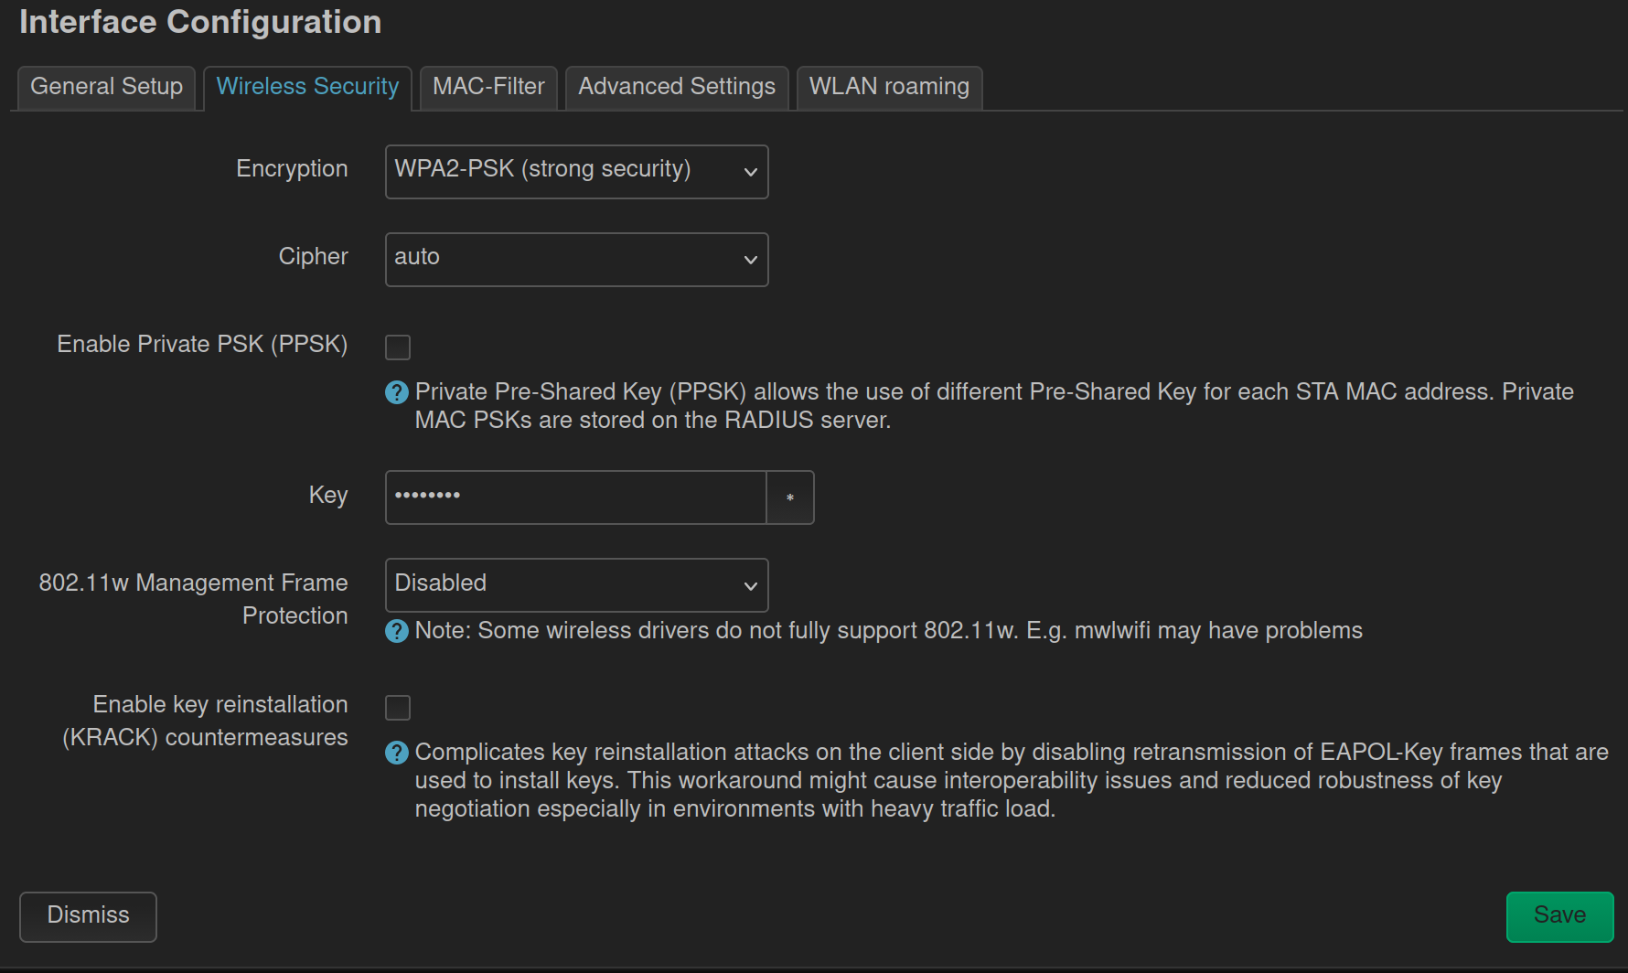The height and width of the screenshot is (973, 1628).
Task: Click the Cipher dropdown chevron arrow
Action: click(751, 260)
